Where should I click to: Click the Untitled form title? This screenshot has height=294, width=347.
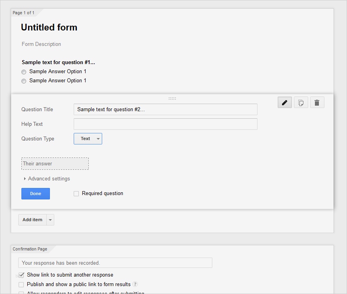(x=49, y=28)
